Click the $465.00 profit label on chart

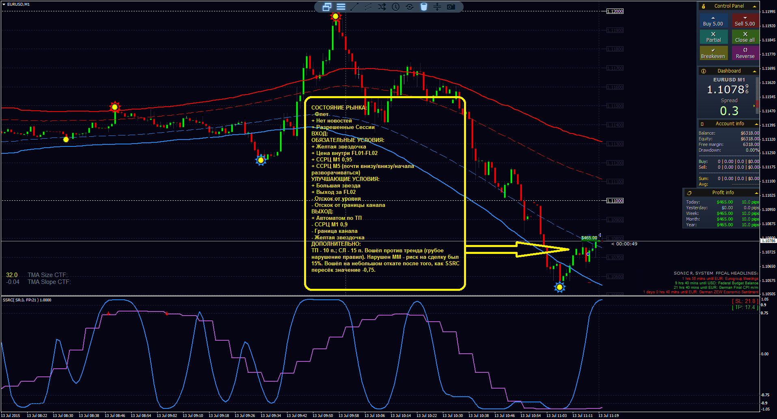[589, 238]
